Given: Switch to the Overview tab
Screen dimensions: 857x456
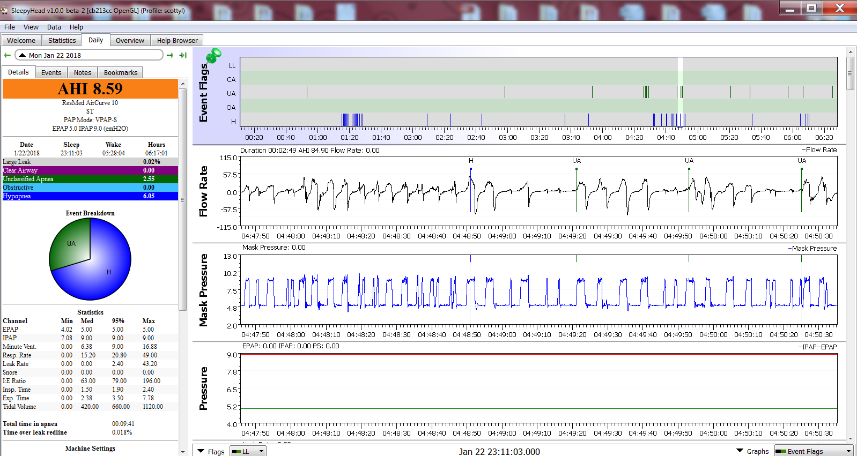Looking at the screenshot, I should tap(130, 40).
